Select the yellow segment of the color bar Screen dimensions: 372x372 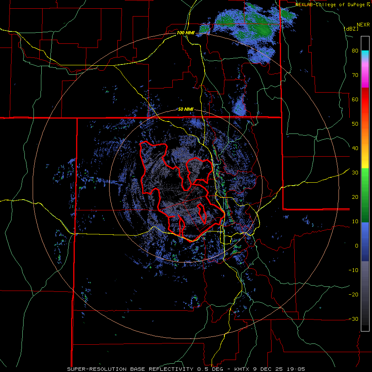365,161
